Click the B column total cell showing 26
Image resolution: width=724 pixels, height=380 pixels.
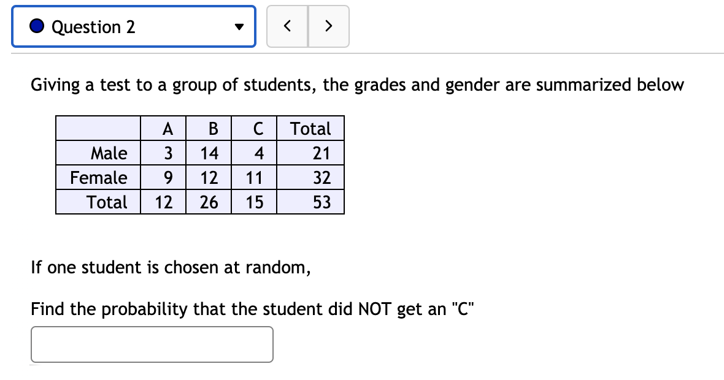pos(209,202)
